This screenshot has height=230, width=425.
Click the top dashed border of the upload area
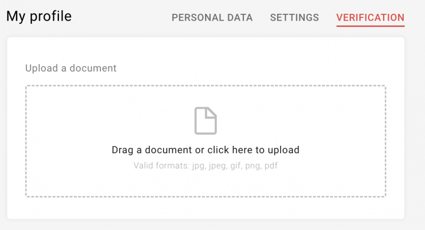206,86
